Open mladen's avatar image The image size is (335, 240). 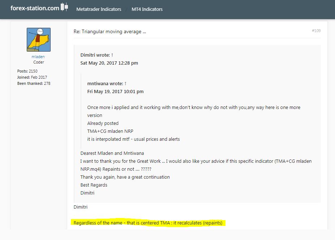coord(39,40)
